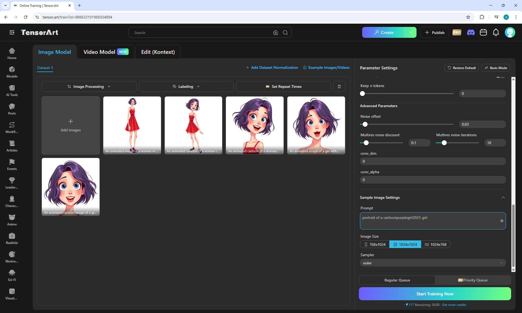Switch to Edit (Kontext) tab

click(x=158, y=52)
